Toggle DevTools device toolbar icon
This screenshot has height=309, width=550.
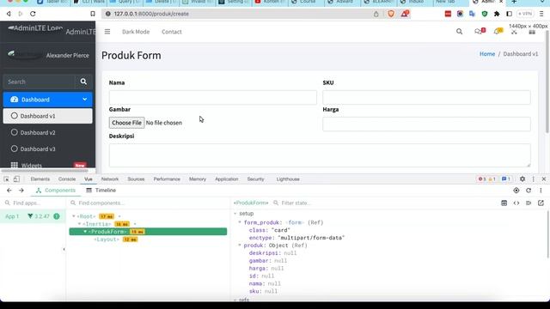coord(16,179)
